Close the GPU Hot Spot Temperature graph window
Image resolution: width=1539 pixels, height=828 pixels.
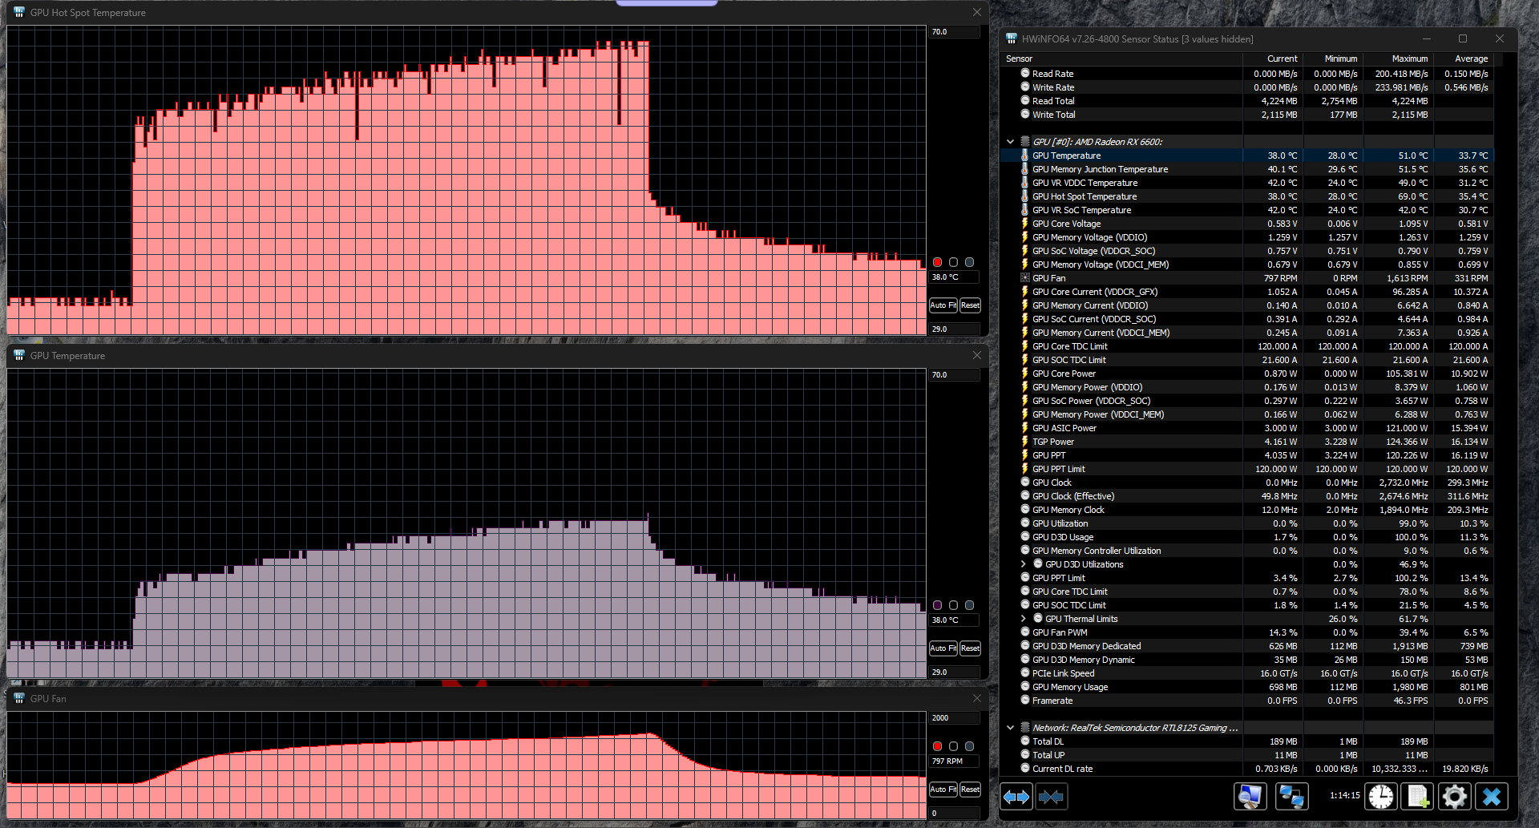[976, 13]
